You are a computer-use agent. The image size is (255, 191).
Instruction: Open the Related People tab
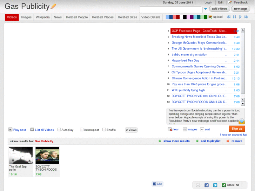77,17
